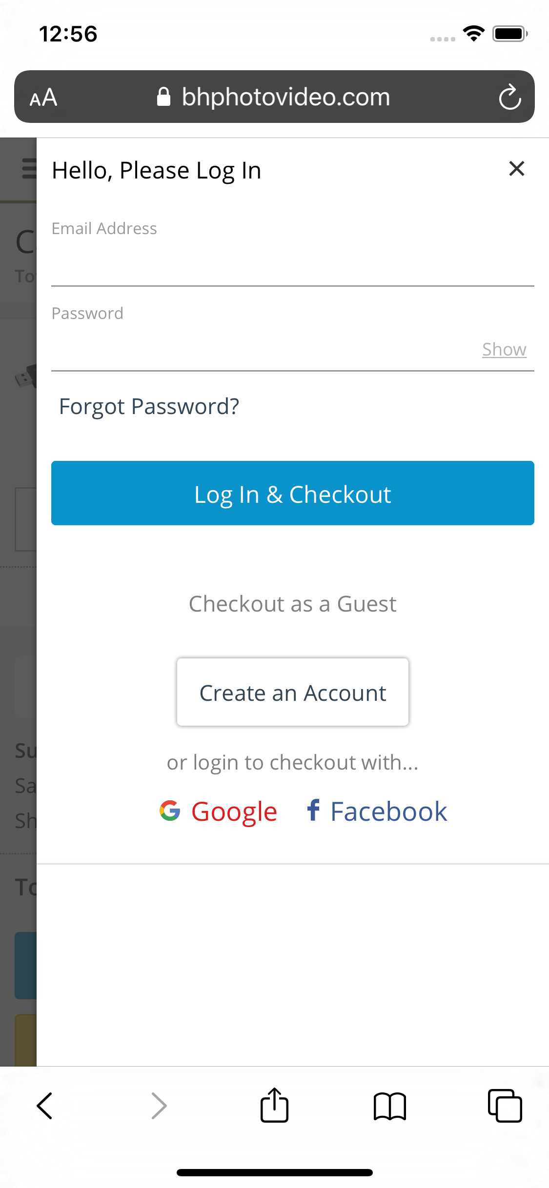Toggle Show password visibility

[504, 350]
